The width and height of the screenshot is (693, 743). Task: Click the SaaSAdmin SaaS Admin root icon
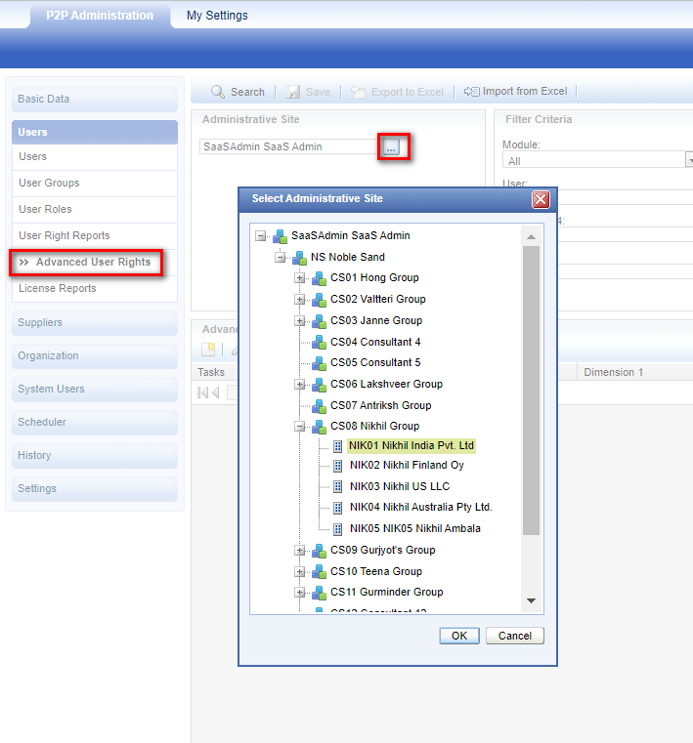coord(280,236)
